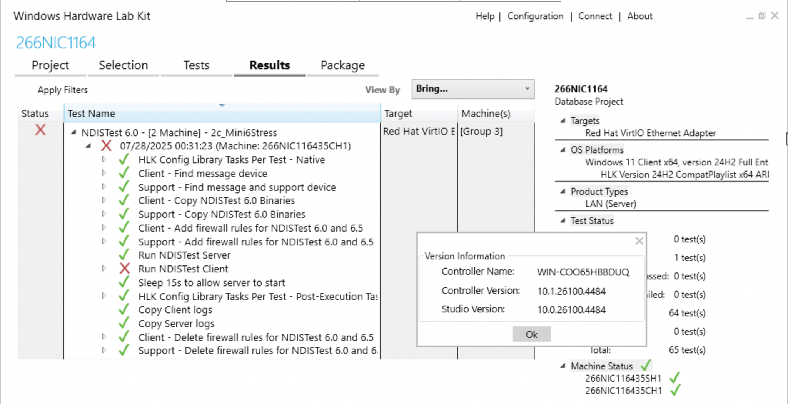This screenshot has width=788, height=404.
Task: Switch to the Package tab
Action: pyautogui.click(x=342, y=65)
